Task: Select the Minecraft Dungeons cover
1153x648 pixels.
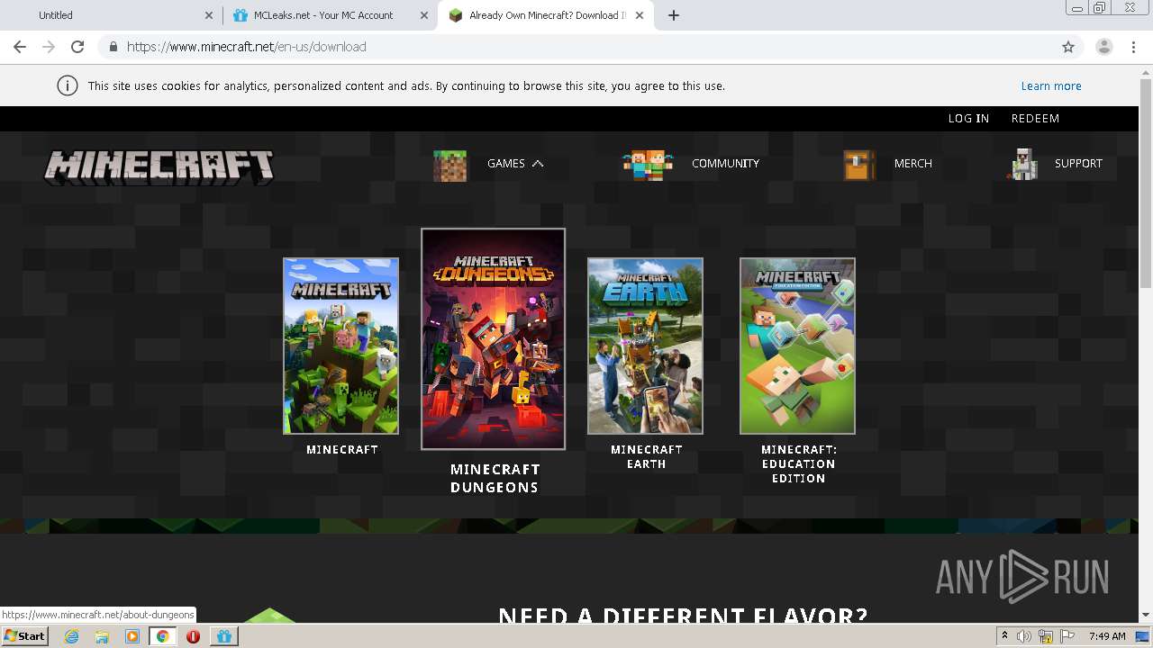Action: [x=494, y=339]
